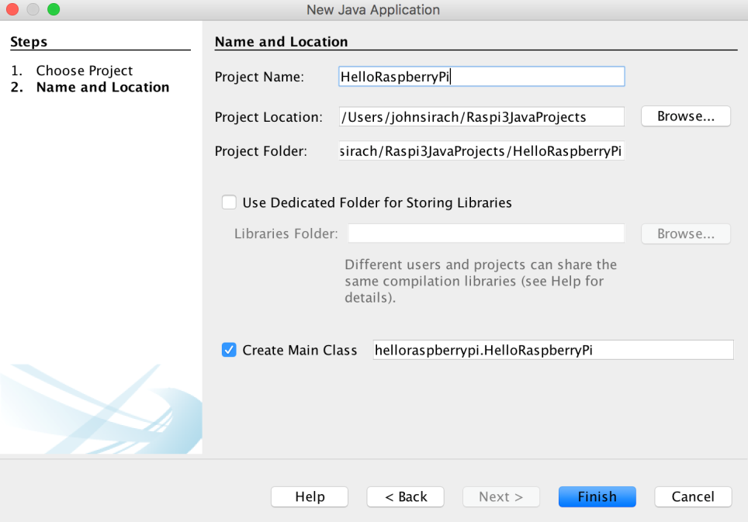The width and height of the screenshot is (748, 522).
Task: Click the main class name field
Action: (x=553, y=350)
